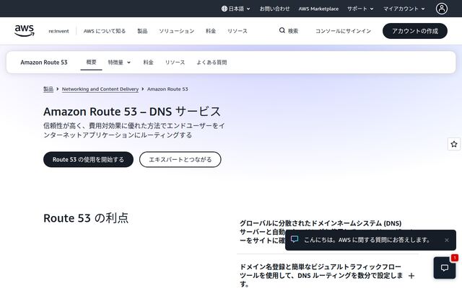Select the リソース tab in Route 53 nav
Image resolution: width=462 pixels, height=288 pixels.
click(x=175, y=63)
